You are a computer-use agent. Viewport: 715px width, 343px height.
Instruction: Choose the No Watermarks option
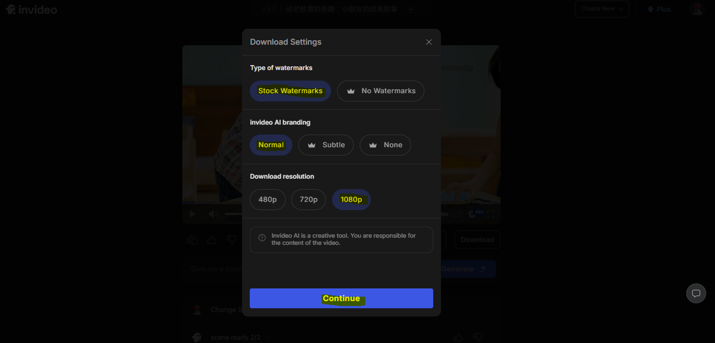(x=380, y=91)
